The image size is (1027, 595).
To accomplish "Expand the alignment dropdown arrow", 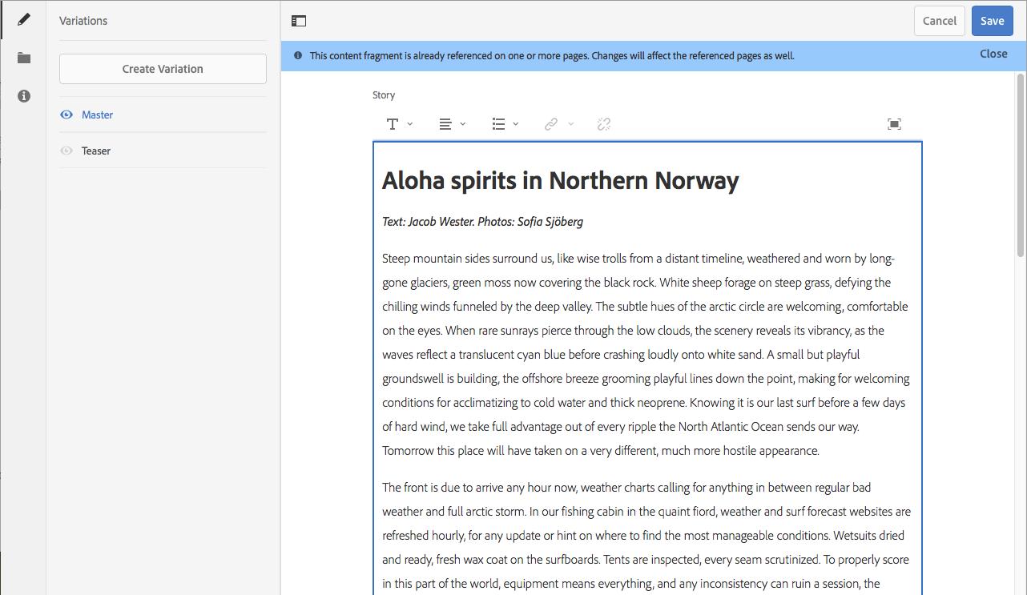I will (x=463, y=124).
